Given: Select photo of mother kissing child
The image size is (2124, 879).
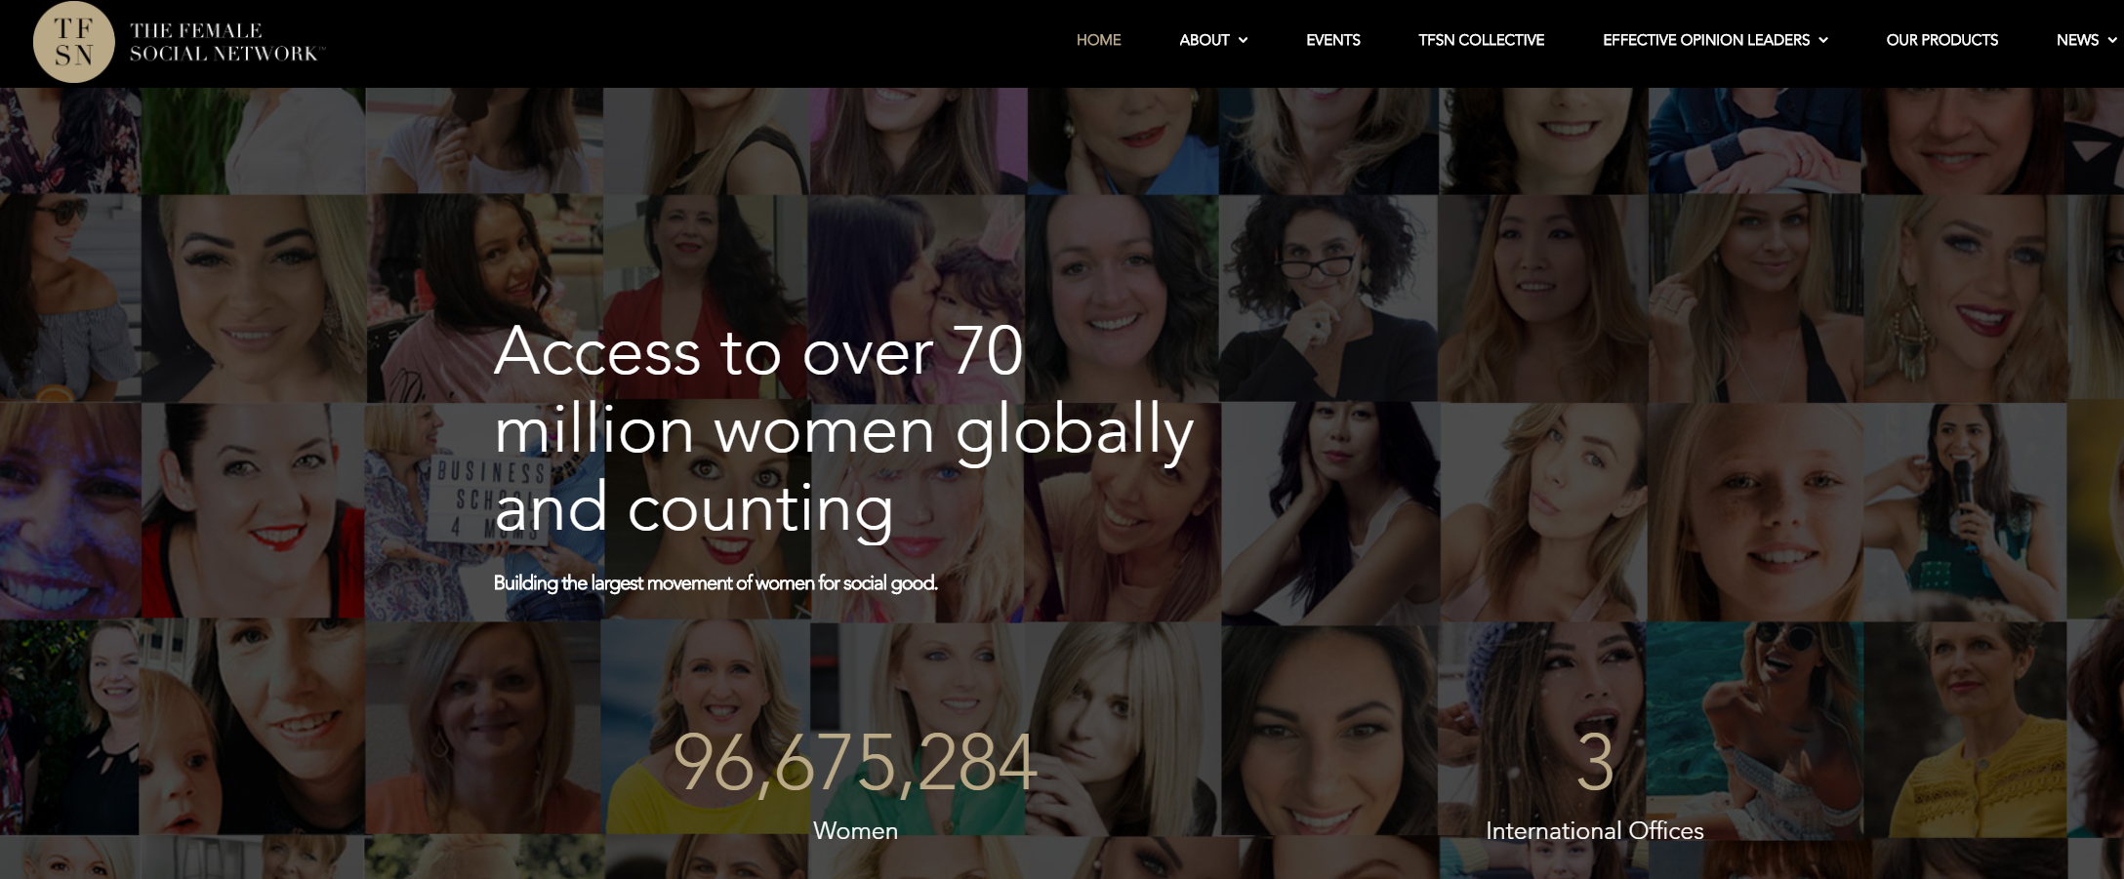Looking at the screenshot, I should (x=917, y=298).
